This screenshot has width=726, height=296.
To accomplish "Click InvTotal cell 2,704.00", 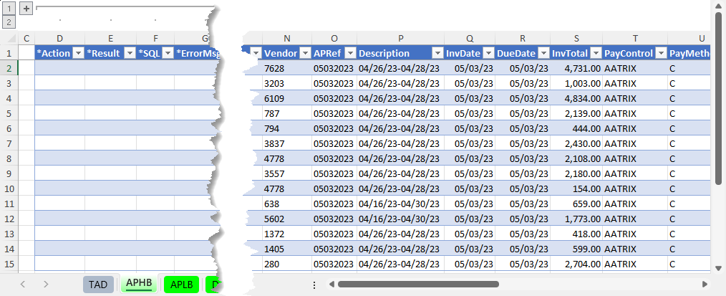I will tap(576, 264).
